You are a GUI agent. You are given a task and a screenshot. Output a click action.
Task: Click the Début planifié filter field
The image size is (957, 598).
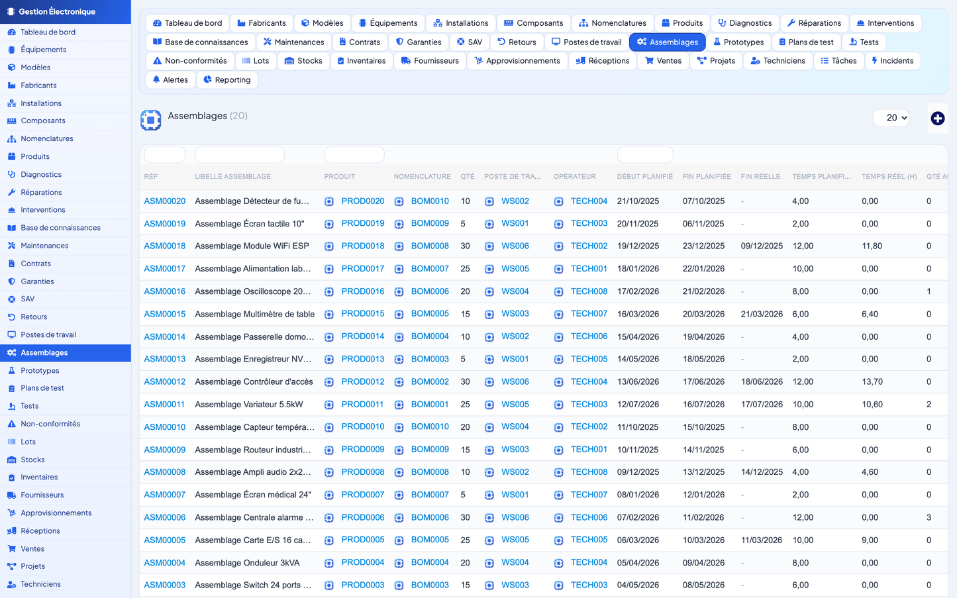[x=645, y=154]
